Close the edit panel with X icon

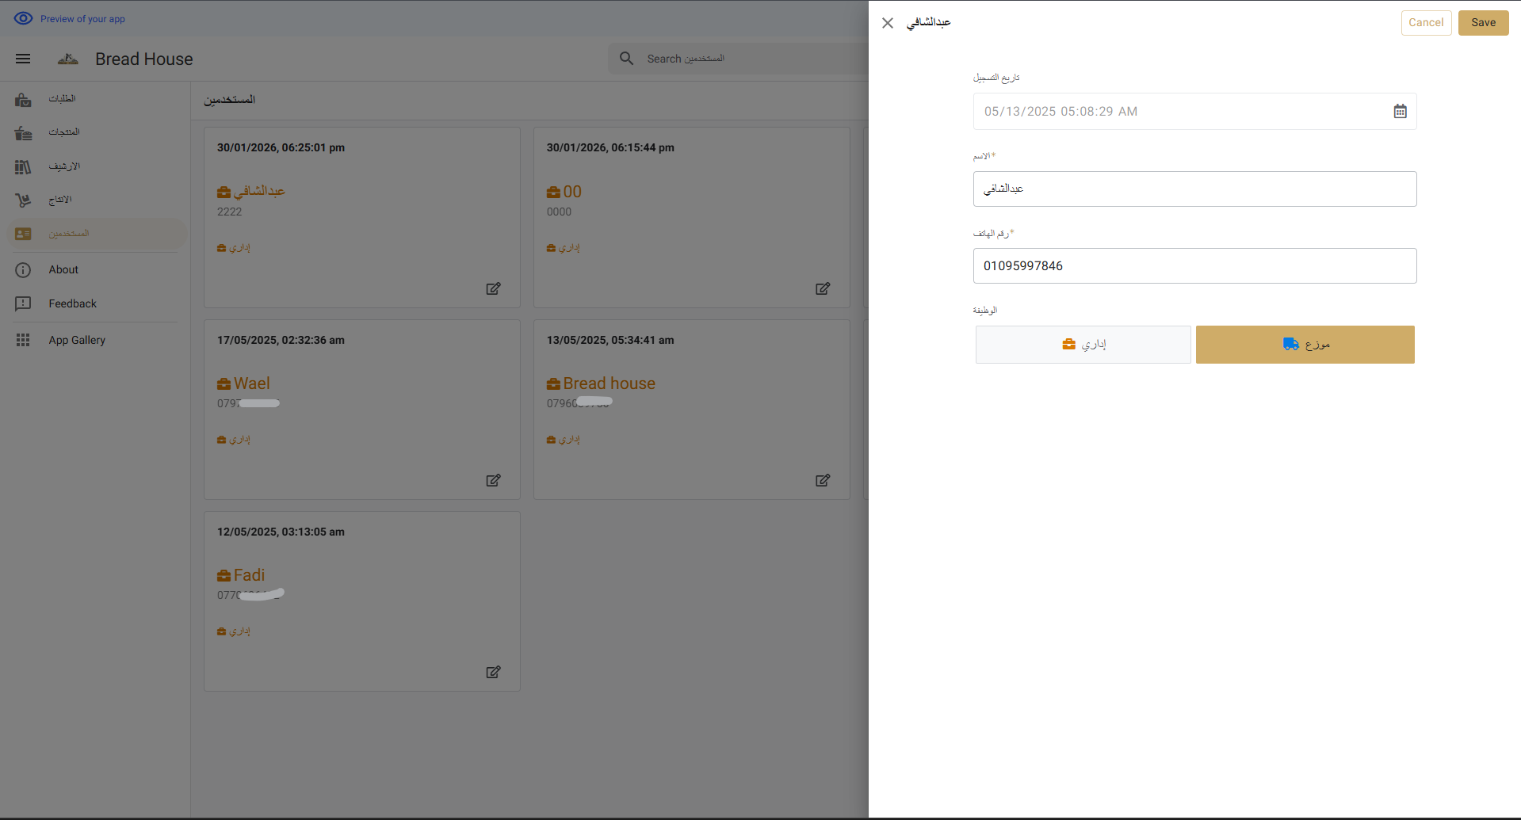[888, 23]
